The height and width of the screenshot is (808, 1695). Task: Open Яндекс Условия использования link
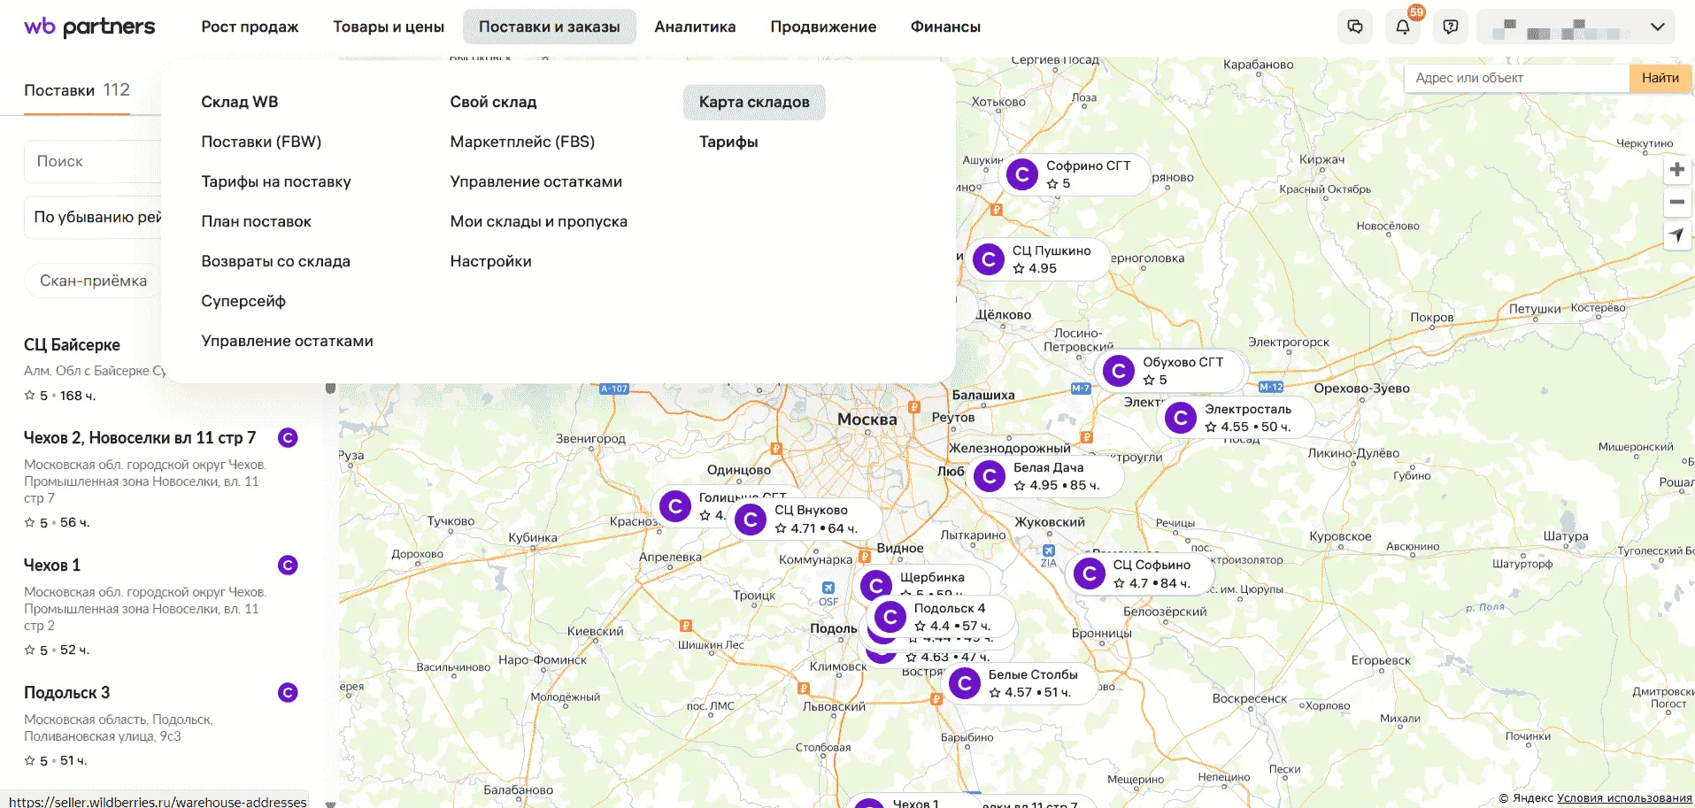(x=1623, y=798)
